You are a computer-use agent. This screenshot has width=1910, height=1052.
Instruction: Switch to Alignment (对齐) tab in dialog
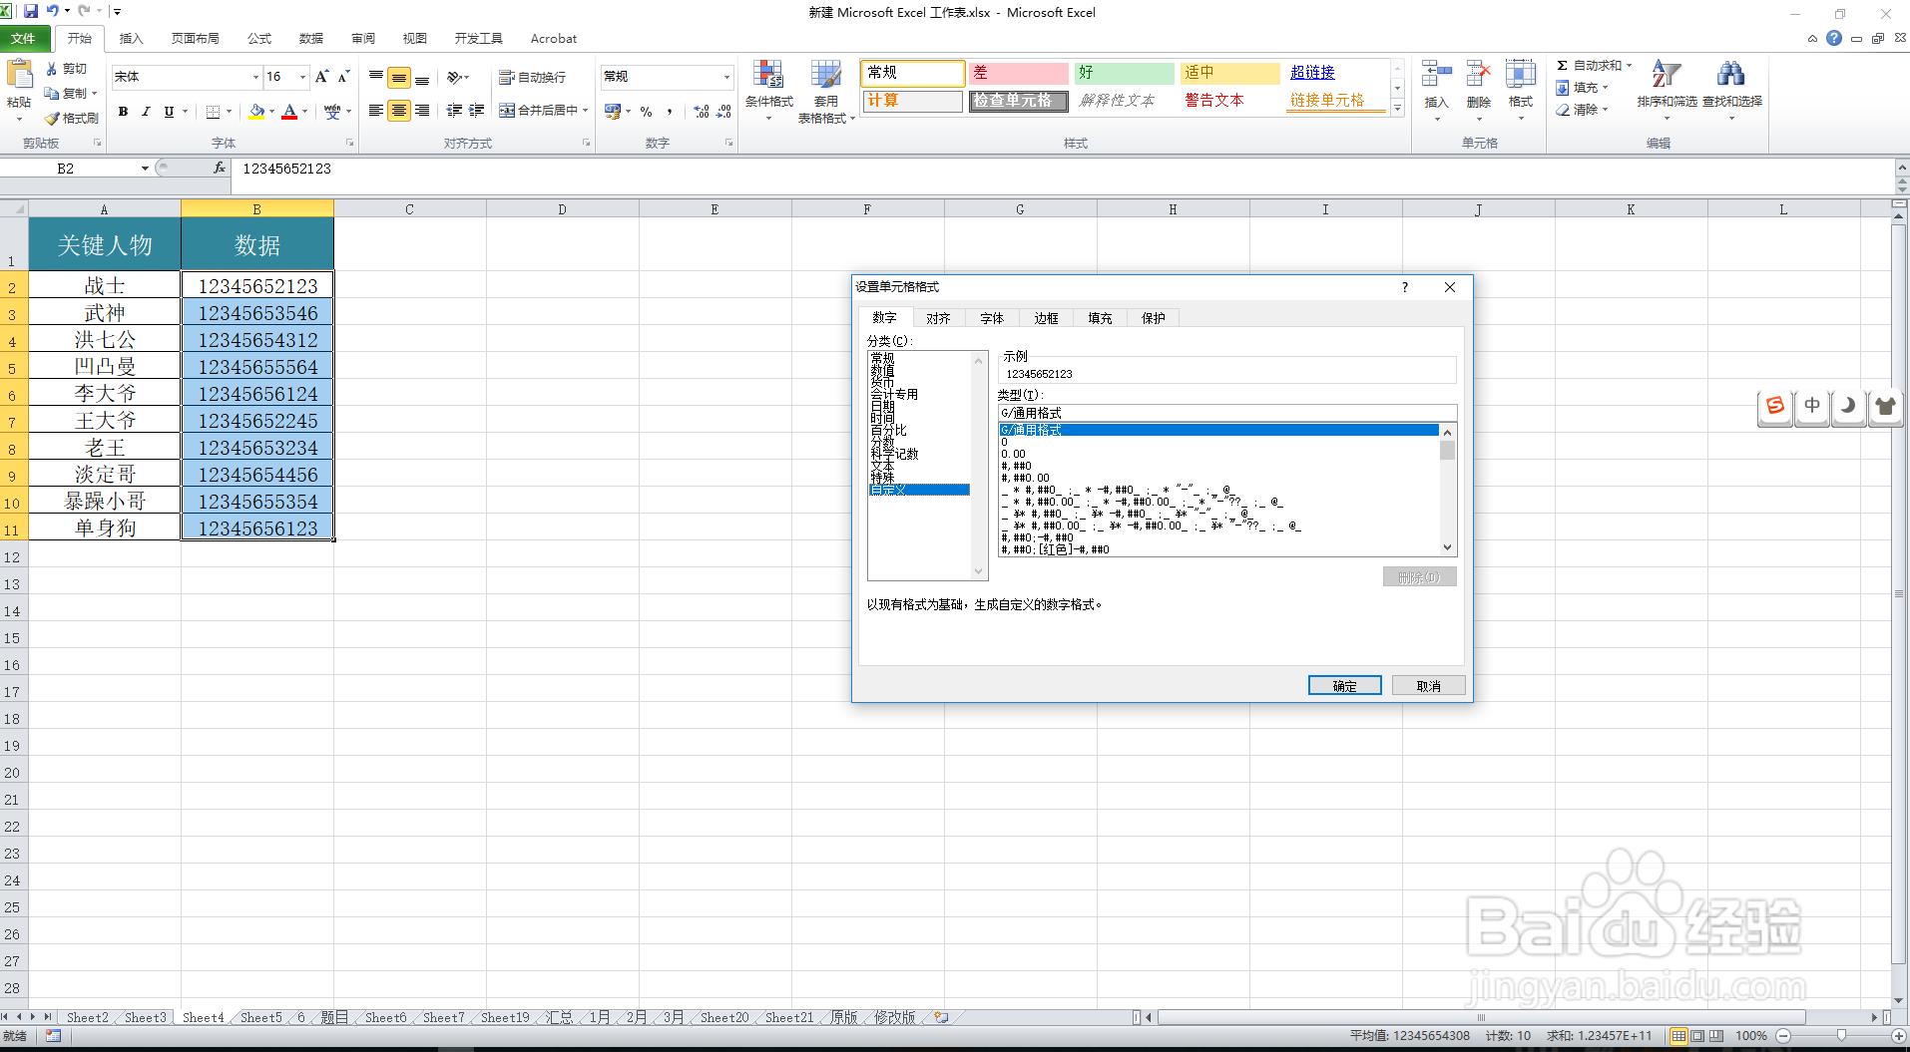938,318
